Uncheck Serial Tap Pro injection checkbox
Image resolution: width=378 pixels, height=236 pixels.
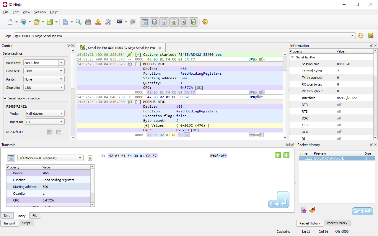pyautogui.click(x=5, y=98)
